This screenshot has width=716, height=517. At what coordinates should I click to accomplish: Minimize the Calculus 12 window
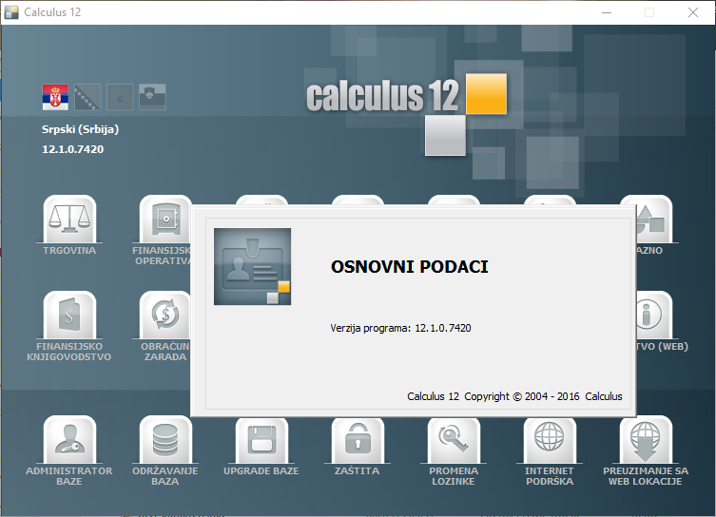[607, 12]
